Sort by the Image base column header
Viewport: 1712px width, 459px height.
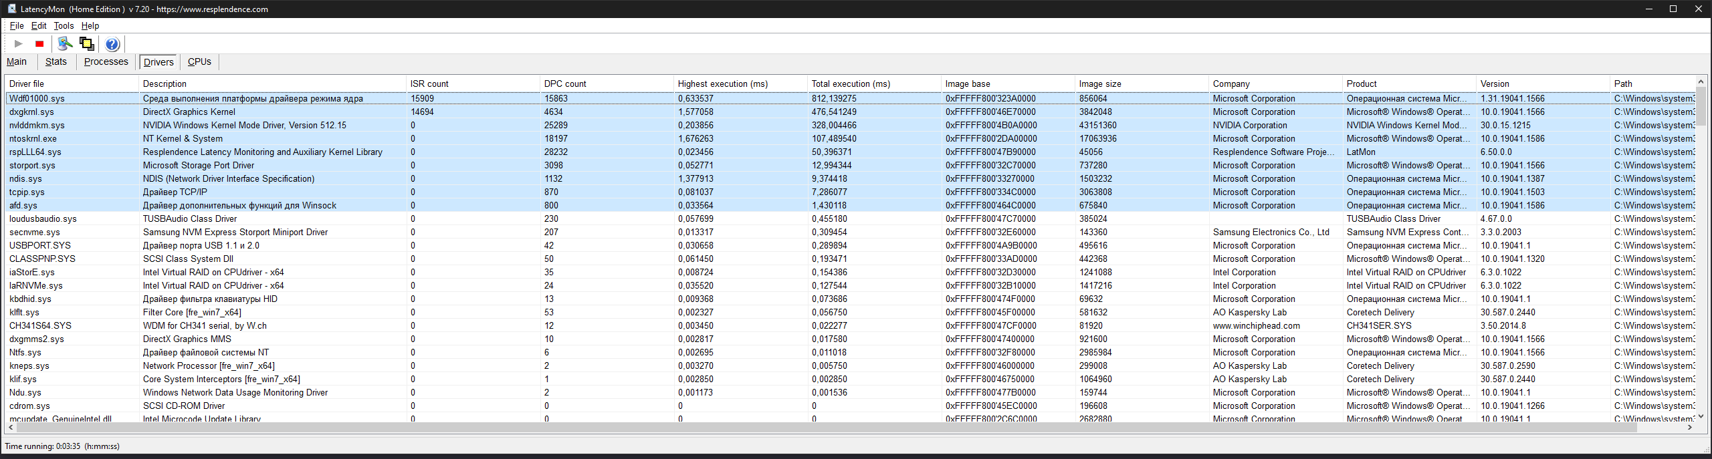tap(1008, 84)
